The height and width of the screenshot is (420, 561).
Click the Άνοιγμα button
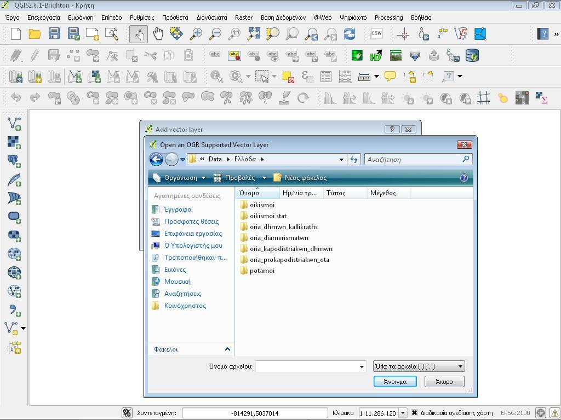395,381
